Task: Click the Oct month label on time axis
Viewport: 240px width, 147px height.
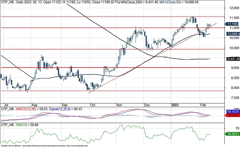Action: (x=93, y=105)
